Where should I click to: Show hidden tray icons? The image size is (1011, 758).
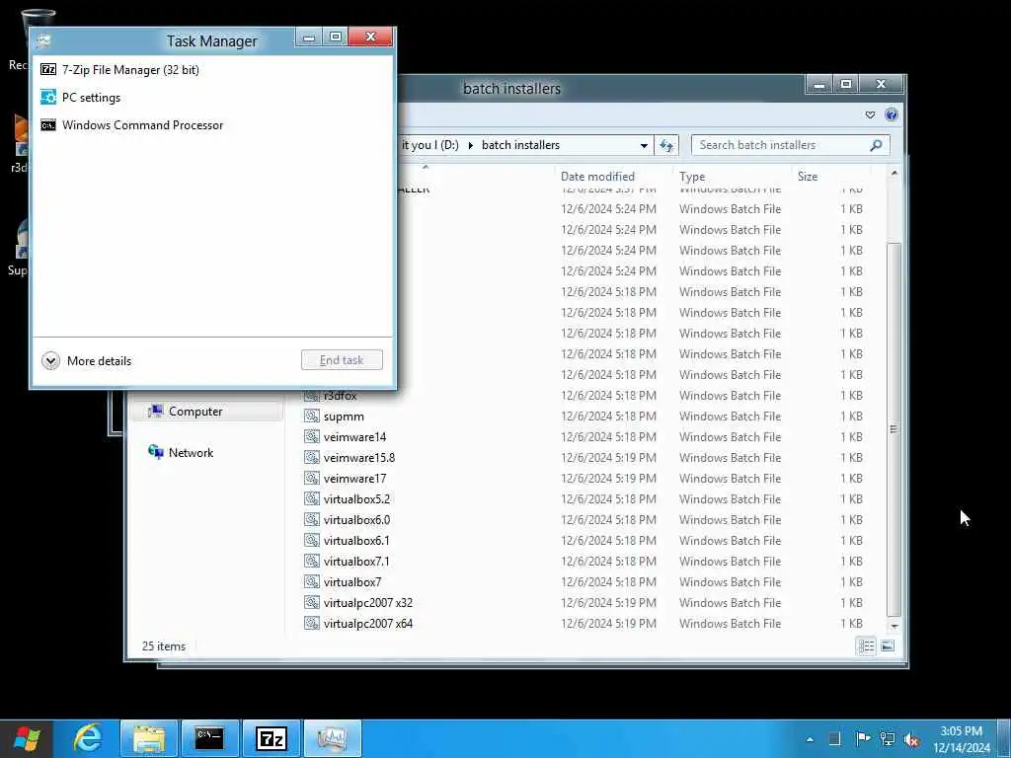(810, 739)
